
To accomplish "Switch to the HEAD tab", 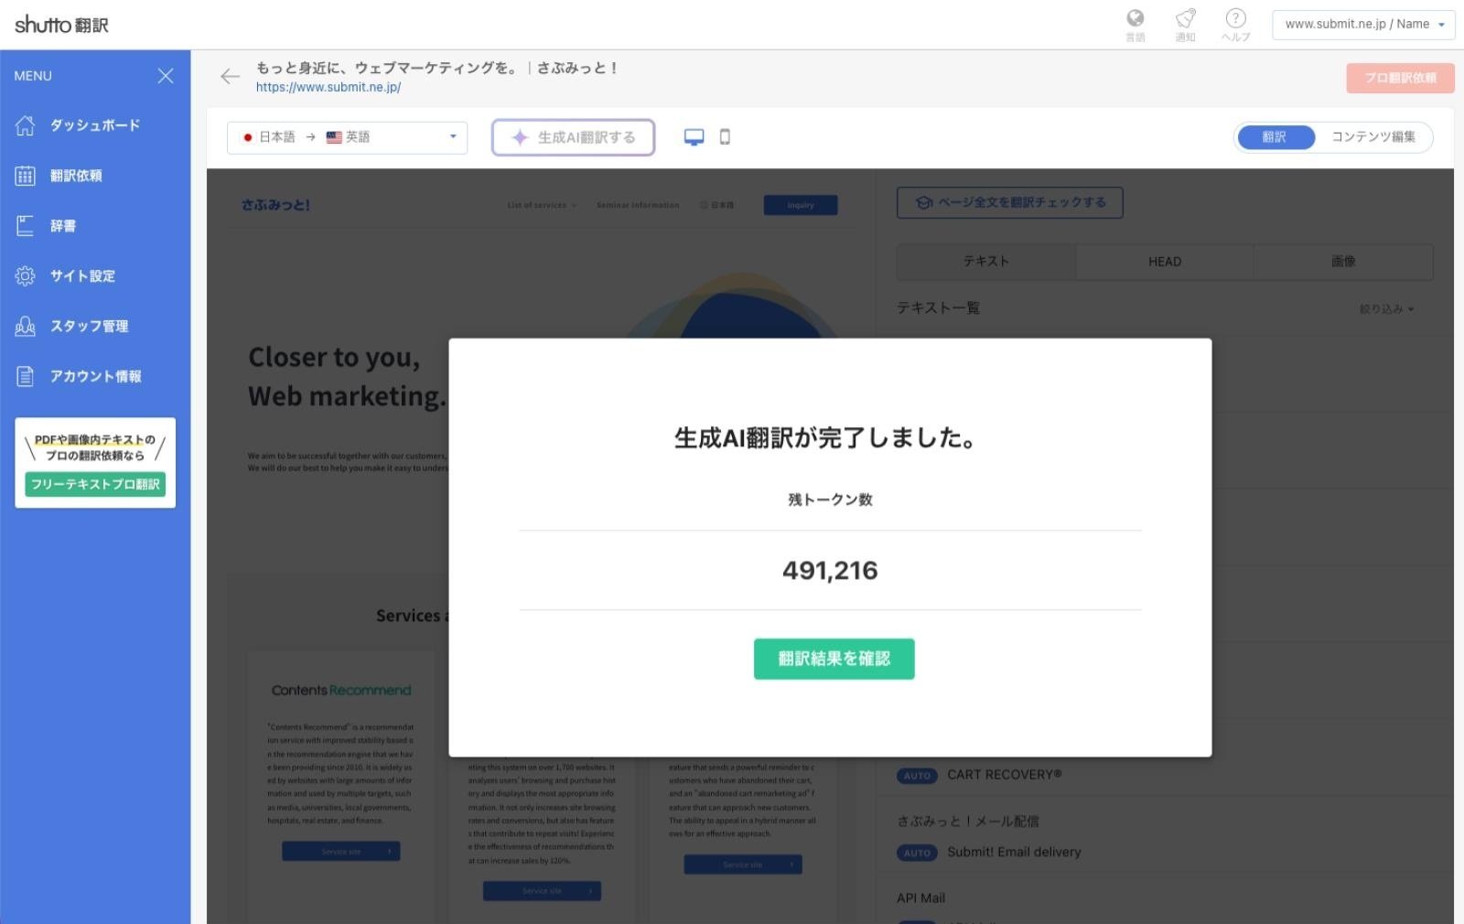I will pyautogui.click(x=1164, y=261).
